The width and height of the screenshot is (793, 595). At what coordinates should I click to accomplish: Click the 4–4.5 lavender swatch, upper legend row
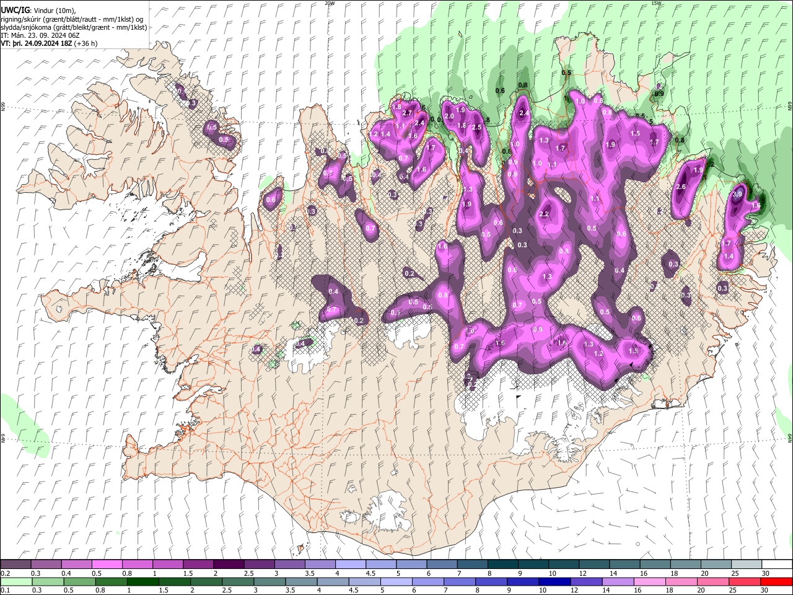tap(351, 564)
